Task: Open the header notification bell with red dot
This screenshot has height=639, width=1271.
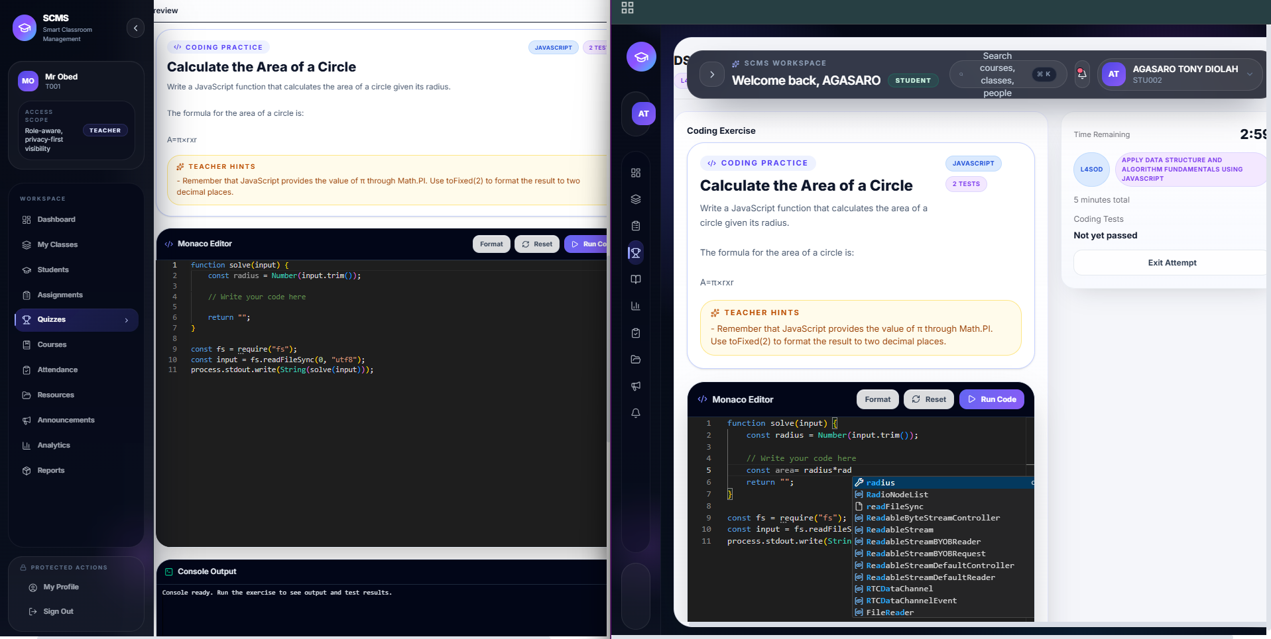Action: [1082, 74]
